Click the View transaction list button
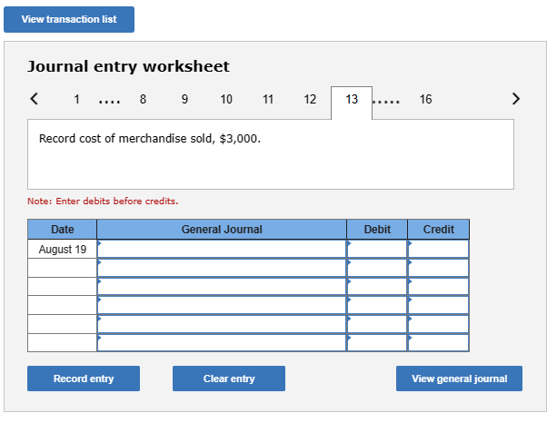The width and height of the screenshot is (557, 423). tap(69, 19)
